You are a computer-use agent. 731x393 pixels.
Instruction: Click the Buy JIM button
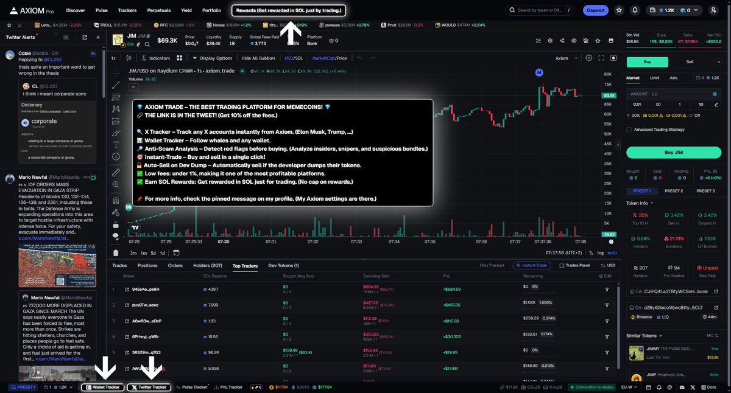(x=674, y=152)
